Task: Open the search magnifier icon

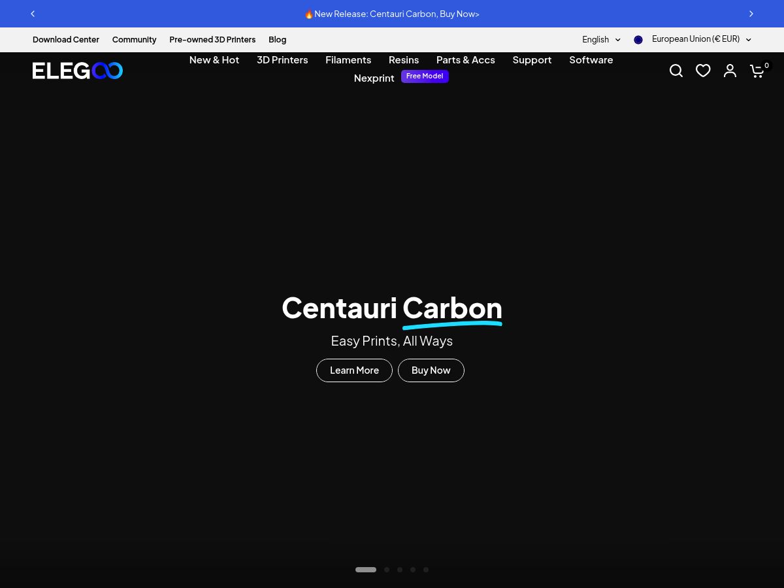Action: point(676,71)
